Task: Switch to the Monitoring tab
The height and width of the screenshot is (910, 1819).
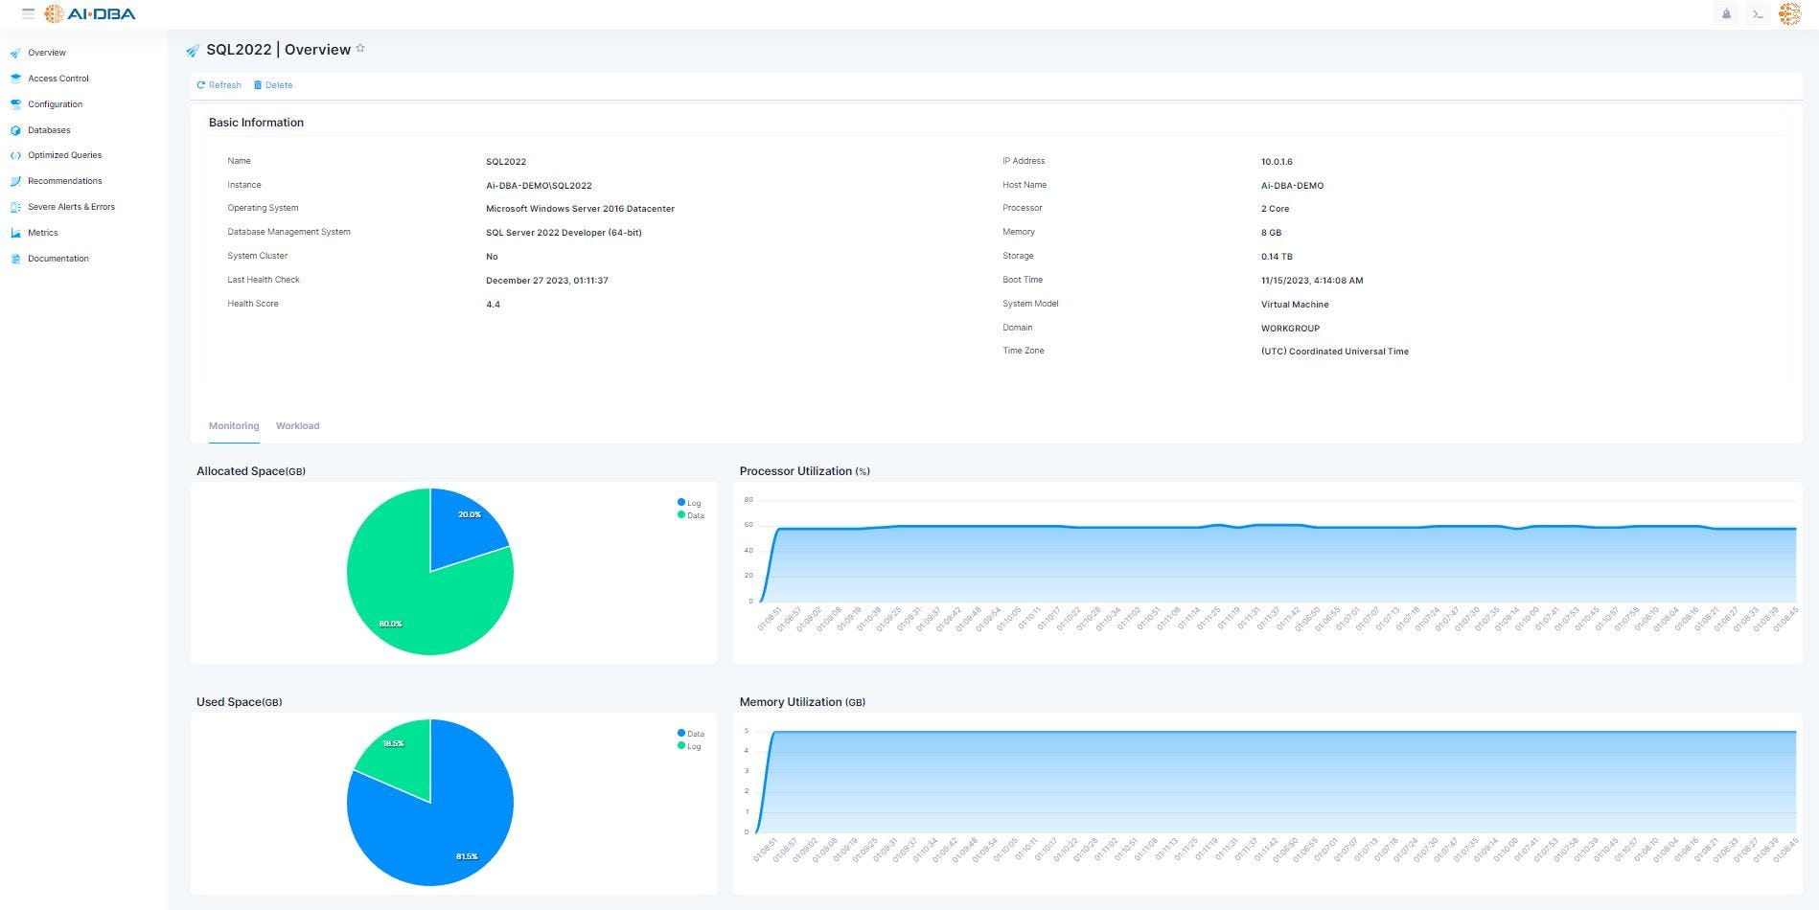Action: [233, 425]
